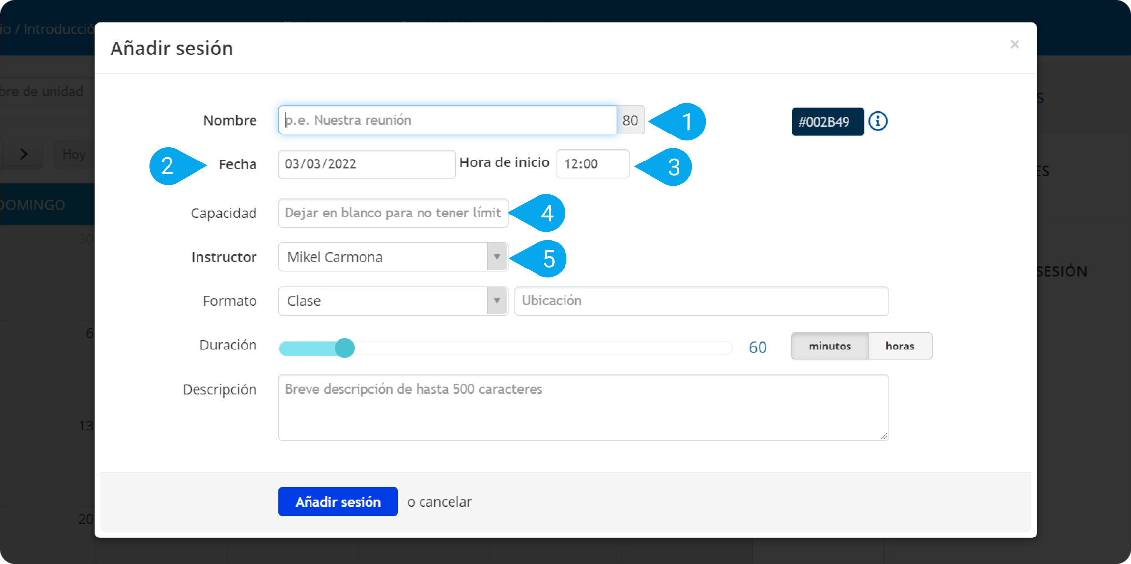Click next arrow in background calendar
1131x564 pixels.
[23, 154]
